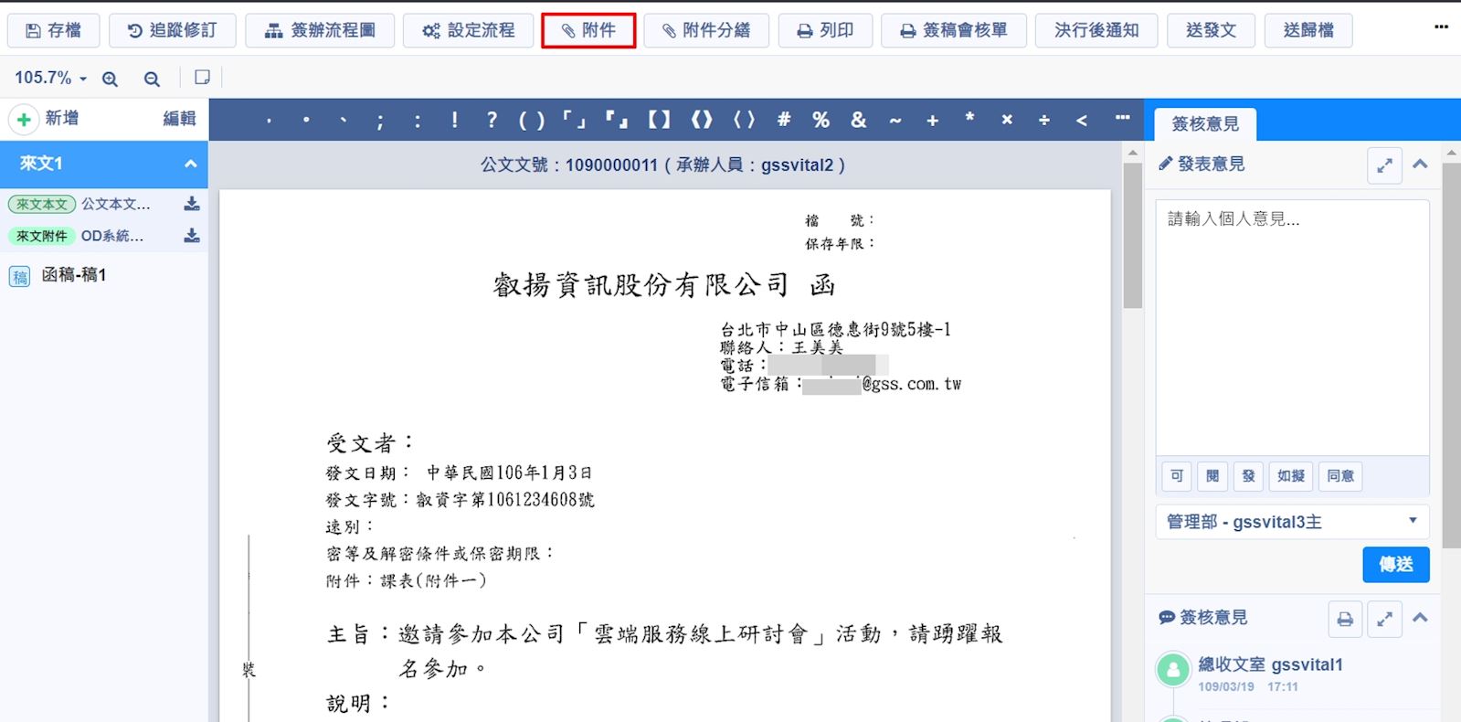Screen dimensions: 1461x722
Task: Click 決行後通知 button
Action: (x=1096, y=30)
